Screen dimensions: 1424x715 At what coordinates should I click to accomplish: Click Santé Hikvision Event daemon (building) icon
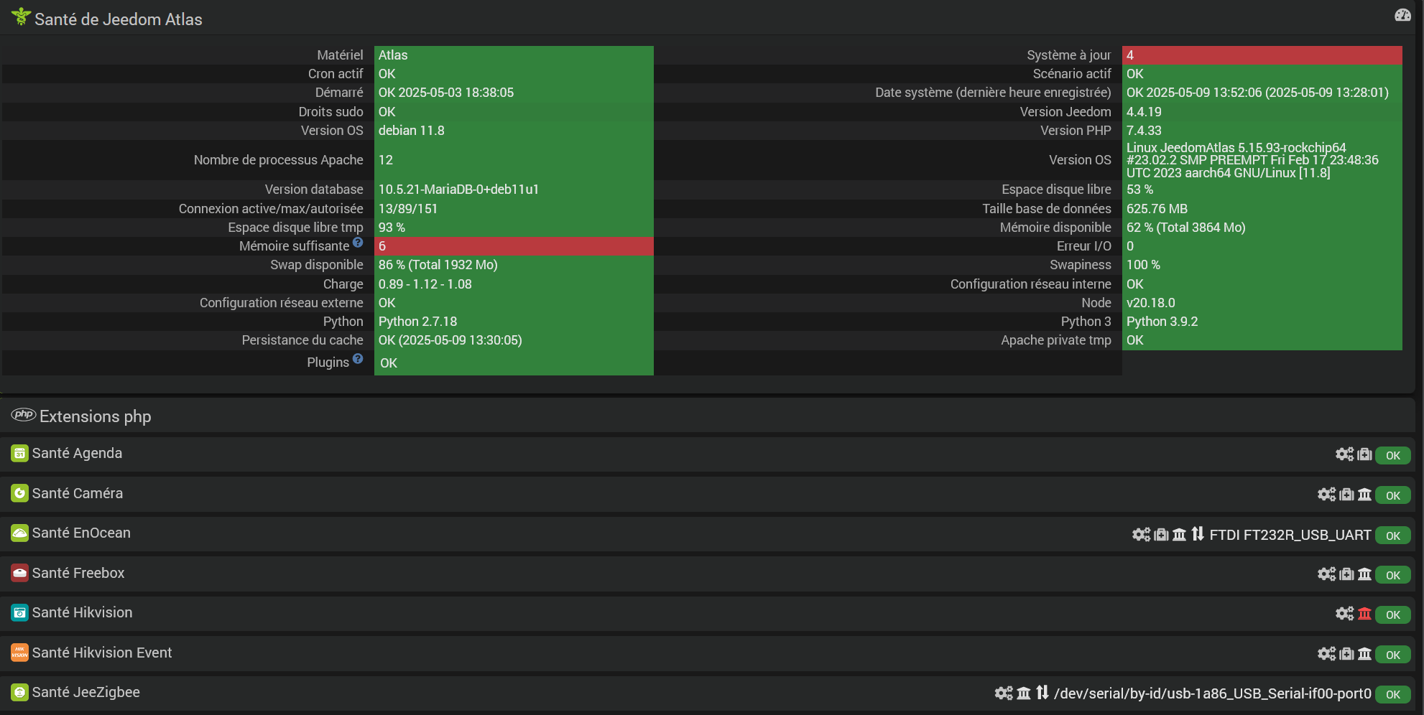(1364, 654)
